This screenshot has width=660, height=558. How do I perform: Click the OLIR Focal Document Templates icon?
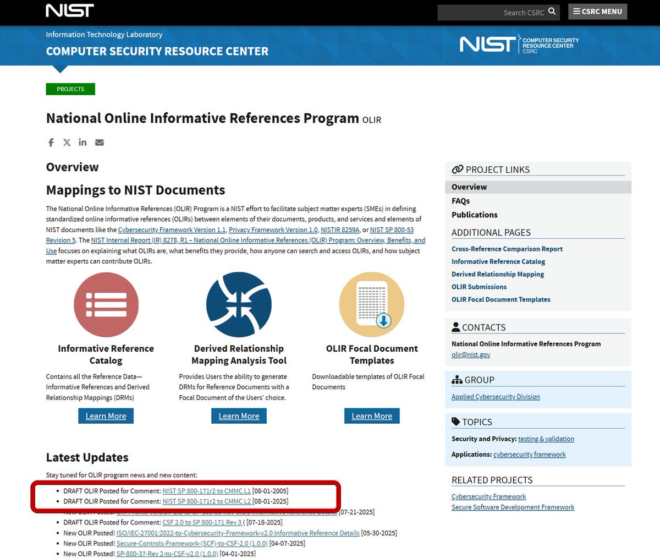[x=372, y=305]
